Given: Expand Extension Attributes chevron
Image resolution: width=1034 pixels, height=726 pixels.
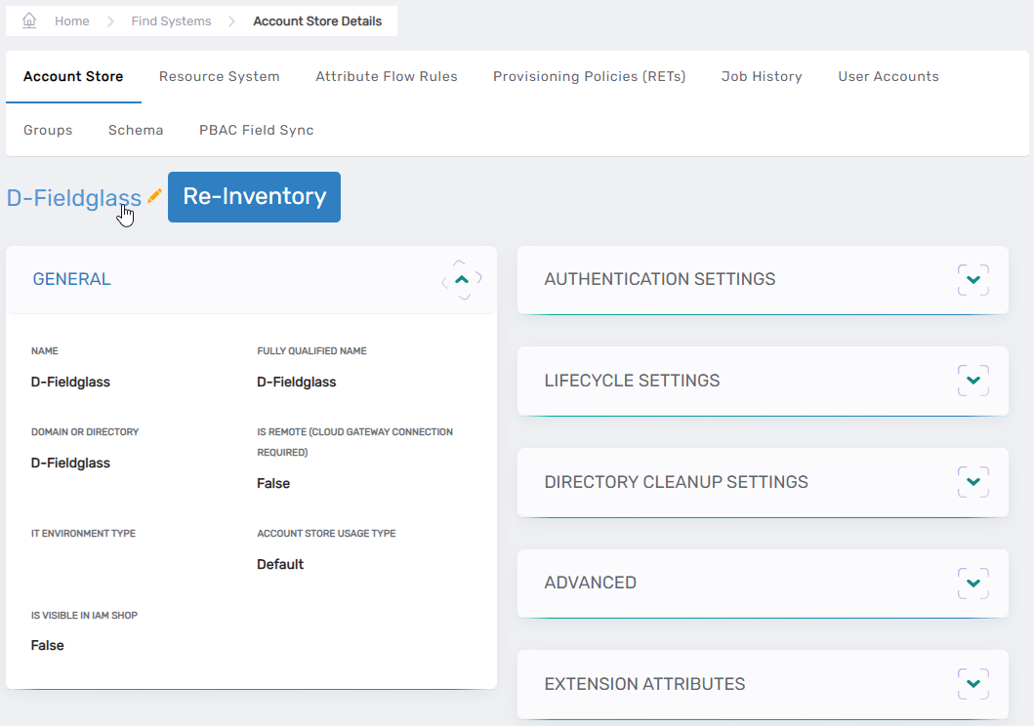Looking at the screenshot, I should click(x=972, y=684).
